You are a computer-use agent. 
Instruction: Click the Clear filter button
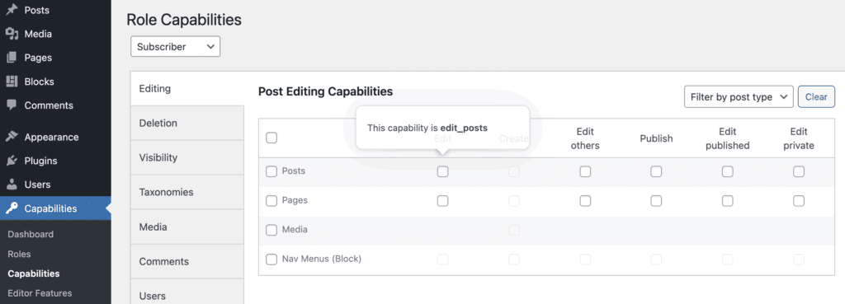[x=816, y=97]
